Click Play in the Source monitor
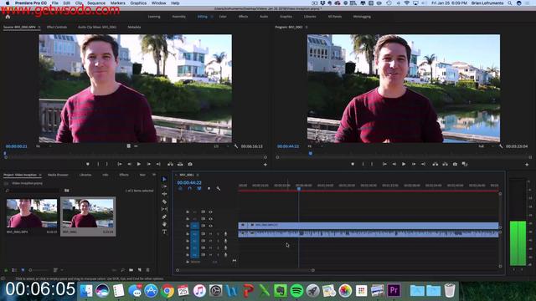This screenshot has width=536, height=301. click(139, 164)
